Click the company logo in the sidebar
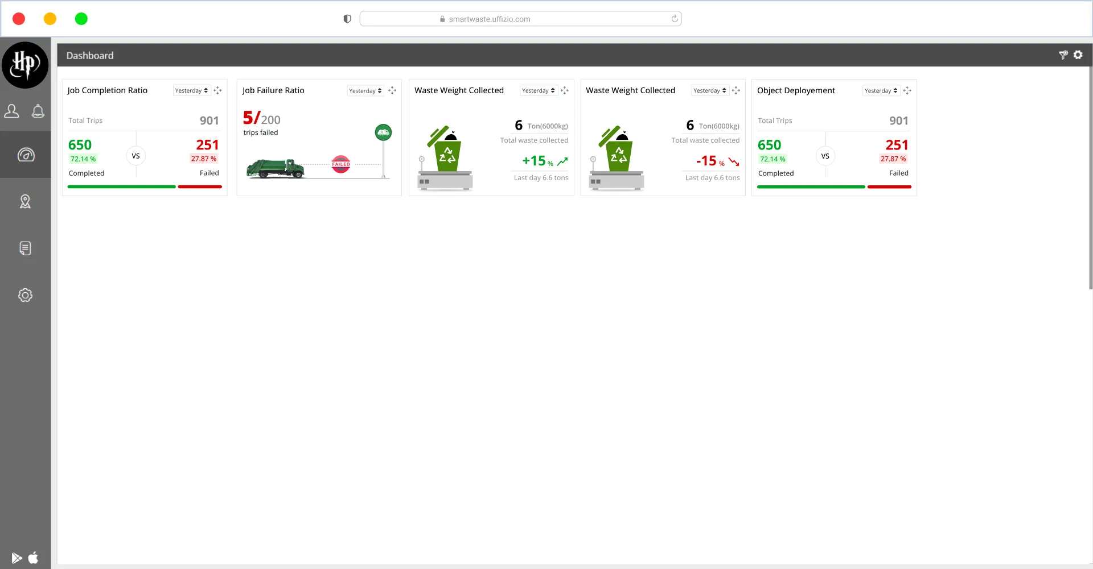This screenshot has width=1093, height=569. pyautogui.click(x=25, y=65)
